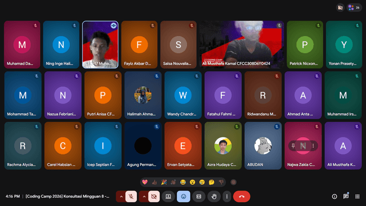Select Ning Inge Hali... participant tile
Viewport: 366px width, 206px height.
tap(61, 45)
